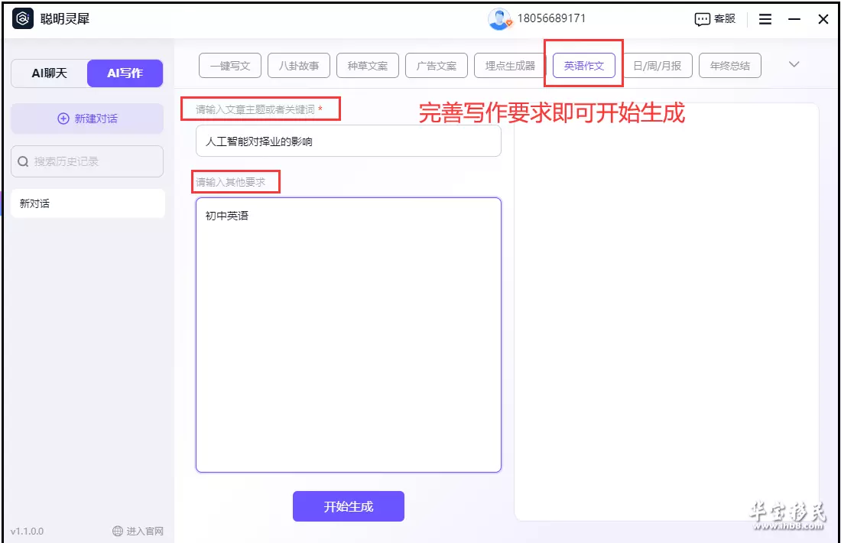The image size is (841, 543).
Task: Click the 聪明灵犀 app logo icon
Action: (22, 19)
